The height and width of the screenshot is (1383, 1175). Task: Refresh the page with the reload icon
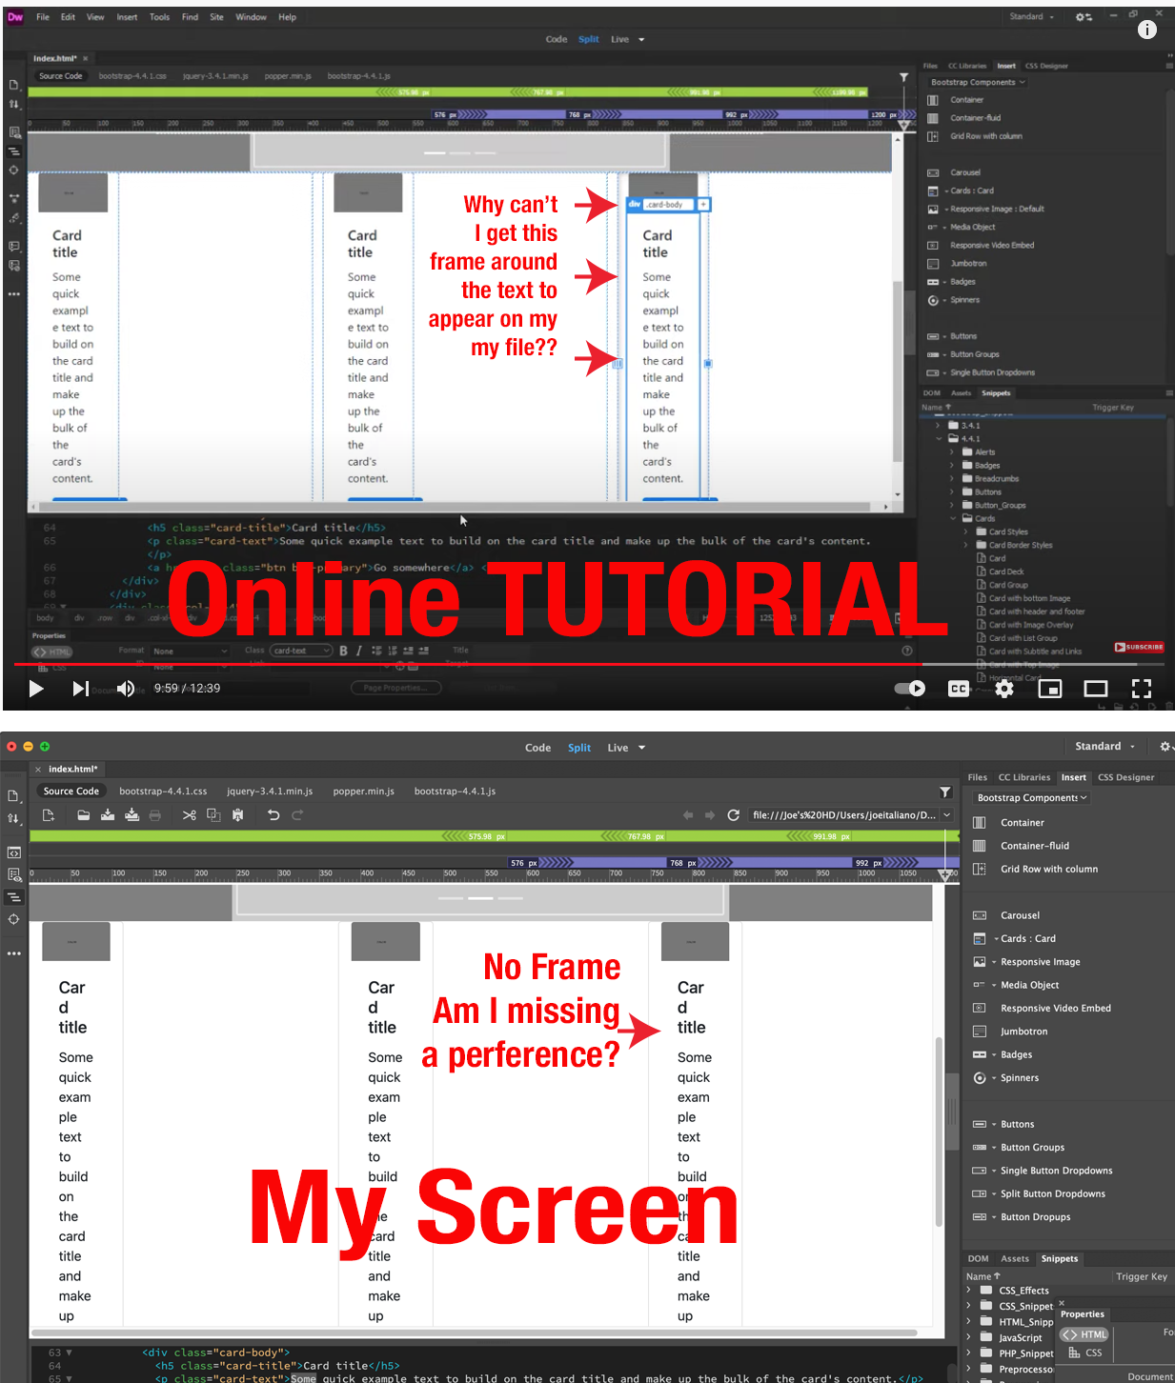733,815
